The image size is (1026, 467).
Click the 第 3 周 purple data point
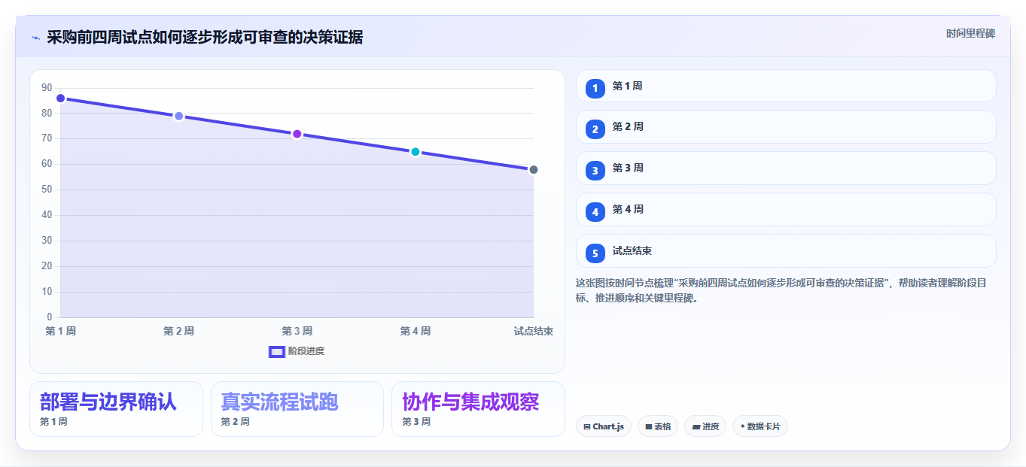point(297,134)
